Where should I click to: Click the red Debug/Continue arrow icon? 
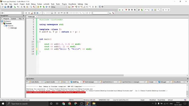click(73, 7)
